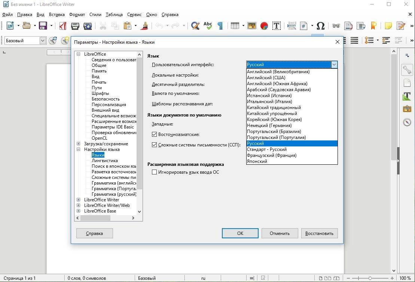Click the Восстановить button
The image size is (415, 282).
click(x=320, y=233)
